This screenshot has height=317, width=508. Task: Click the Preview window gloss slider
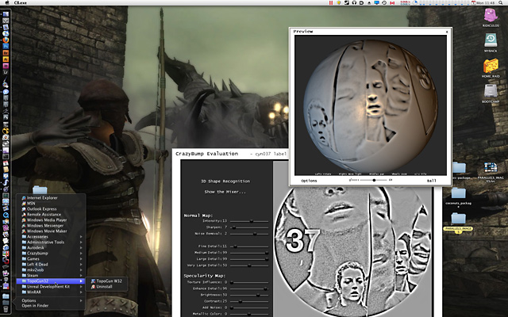click(x=374, y=180)
